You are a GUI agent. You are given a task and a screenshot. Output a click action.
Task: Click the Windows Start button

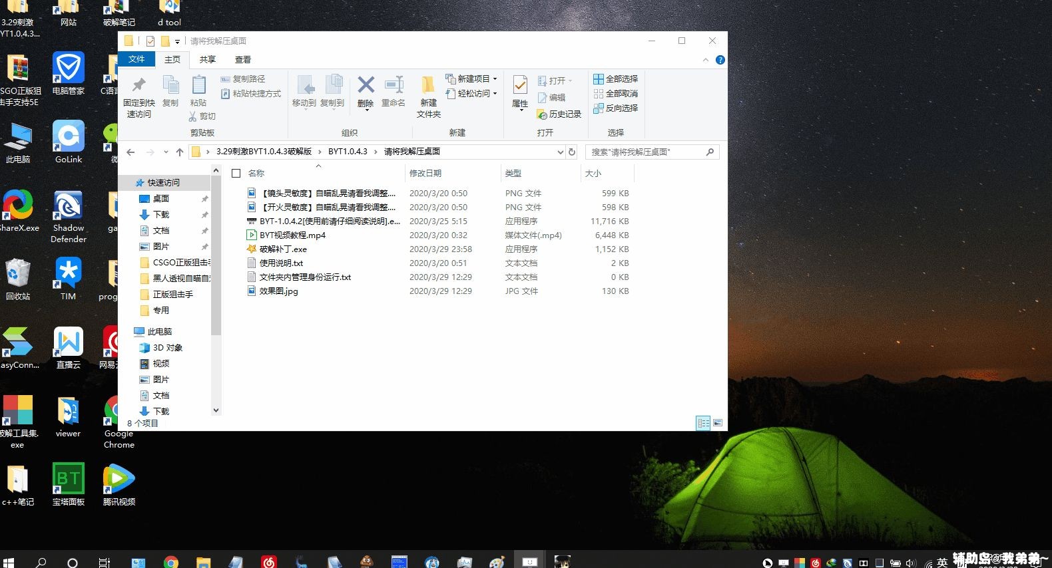click(8, 562)
